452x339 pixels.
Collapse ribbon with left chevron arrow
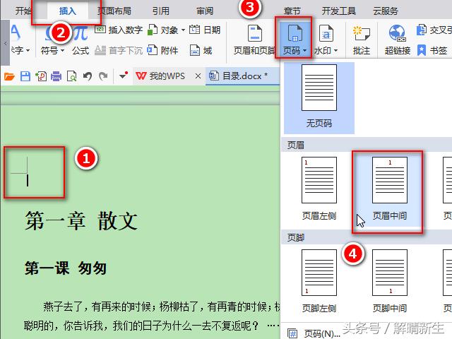[5, 43]
